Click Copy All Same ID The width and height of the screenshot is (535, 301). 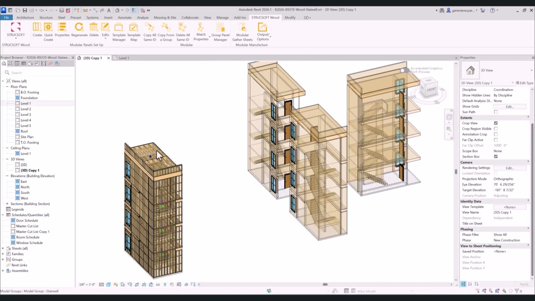pyautogui.click(x=150, y=32)
